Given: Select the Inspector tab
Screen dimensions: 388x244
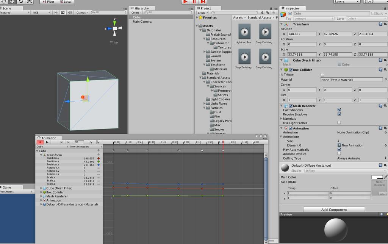Looking at the screenshot, I should tap(292, 8).
